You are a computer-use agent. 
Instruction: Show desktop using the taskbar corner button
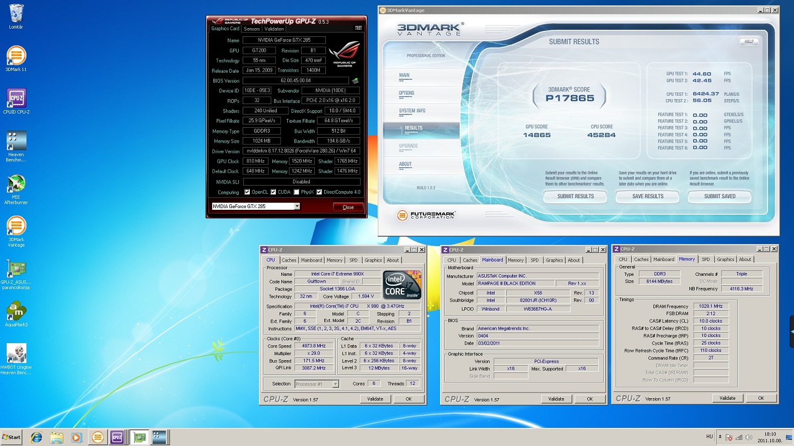point(790,437)
